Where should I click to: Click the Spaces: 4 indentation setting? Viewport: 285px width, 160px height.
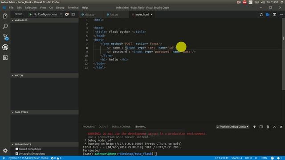tap(236, 158)
